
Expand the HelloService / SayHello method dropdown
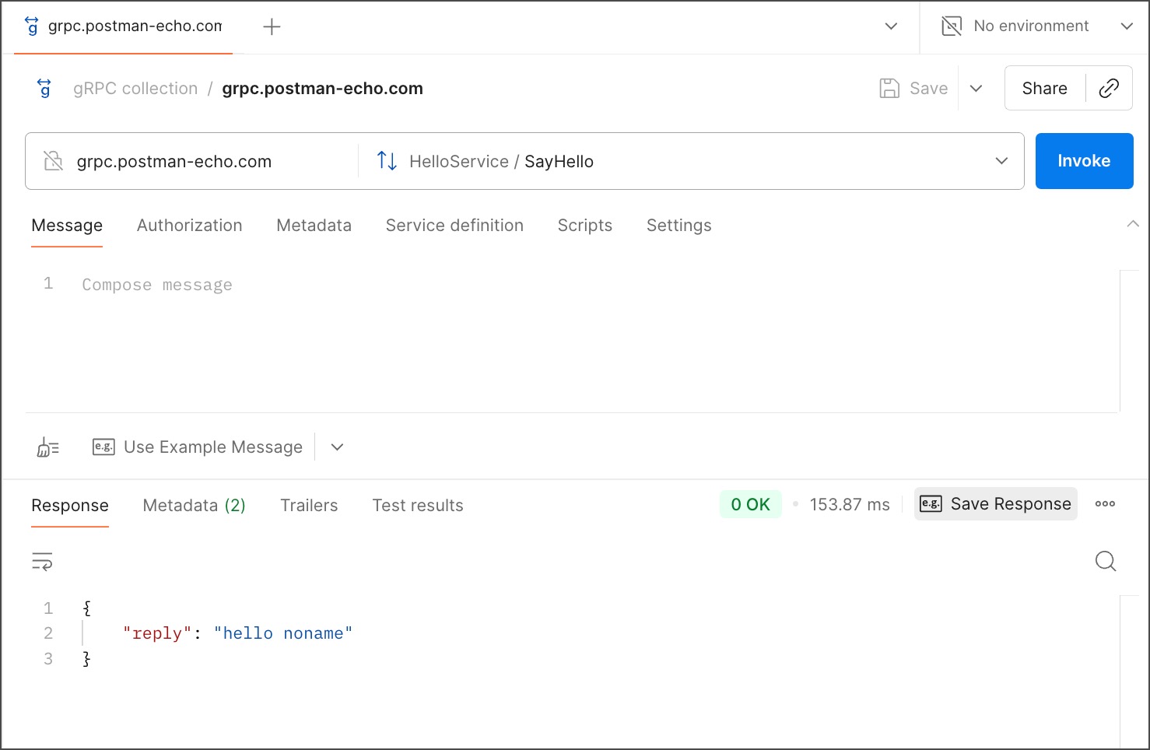(1001, 161)
